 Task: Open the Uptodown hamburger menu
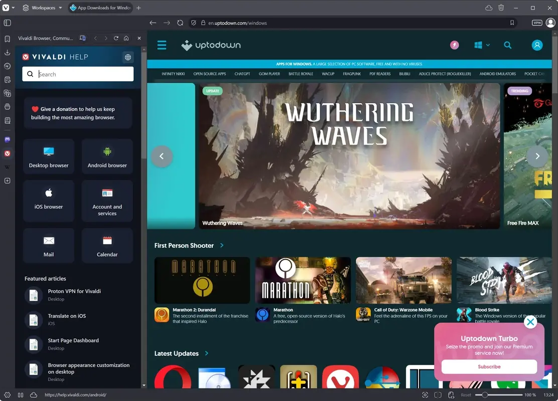162,45
